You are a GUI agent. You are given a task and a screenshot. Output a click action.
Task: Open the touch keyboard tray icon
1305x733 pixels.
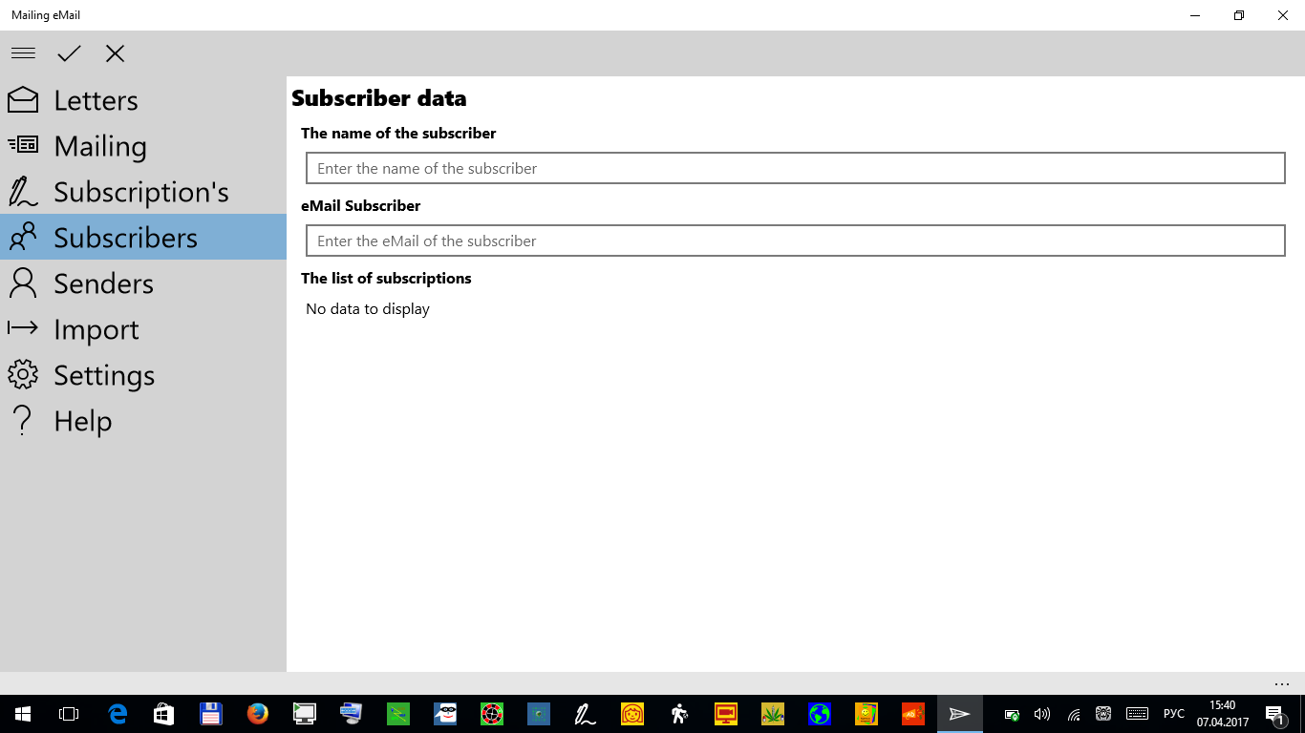coord(1137,714)
